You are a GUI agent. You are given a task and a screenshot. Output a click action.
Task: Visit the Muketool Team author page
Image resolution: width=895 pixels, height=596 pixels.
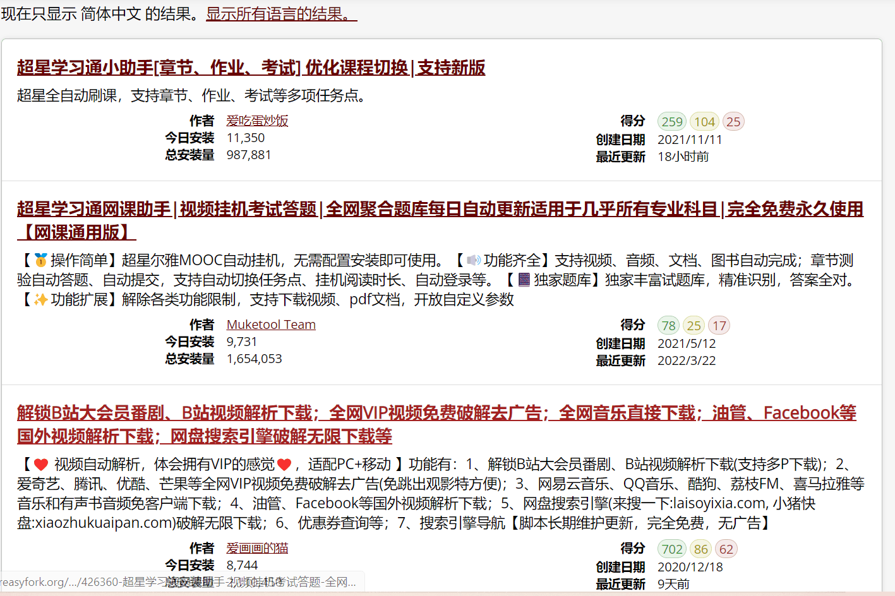[271, 325]
